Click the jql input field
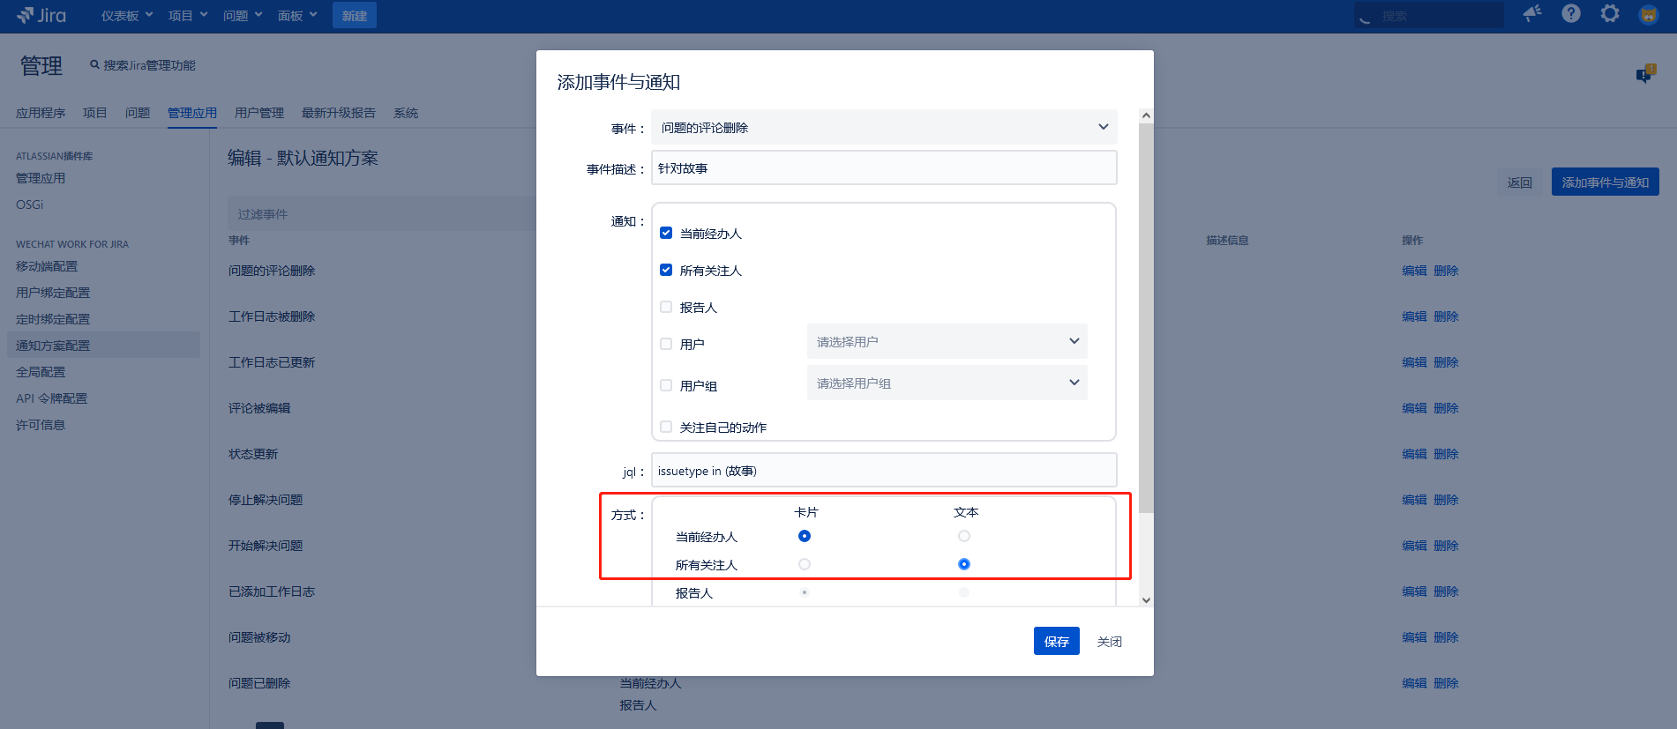This screenshot has height=729, width=1677. coord(884,471)
